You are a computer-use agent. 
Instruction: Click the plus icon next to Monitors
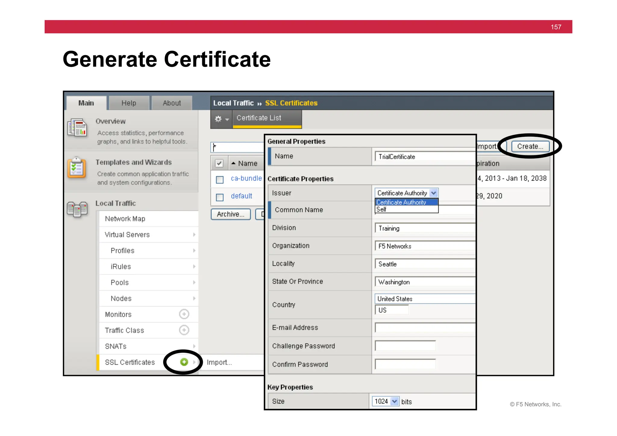(x=184, y=314)
